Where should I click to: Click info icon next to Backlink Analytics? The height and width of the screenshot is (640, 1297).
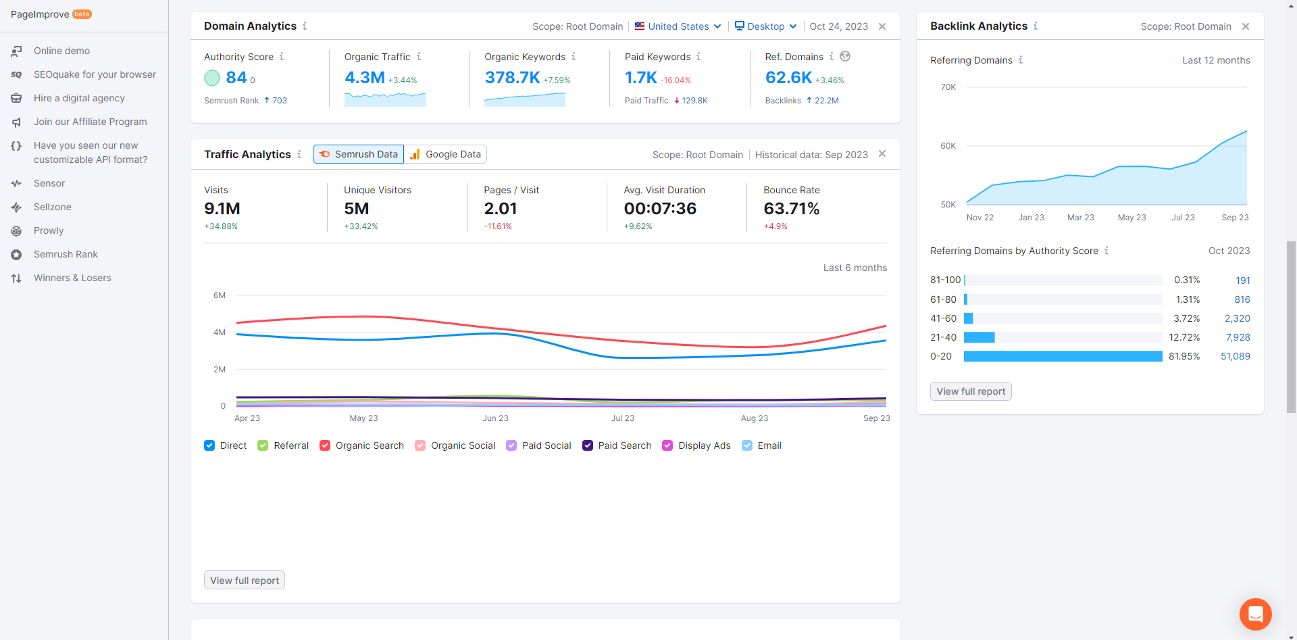[x=1036, y=26]
